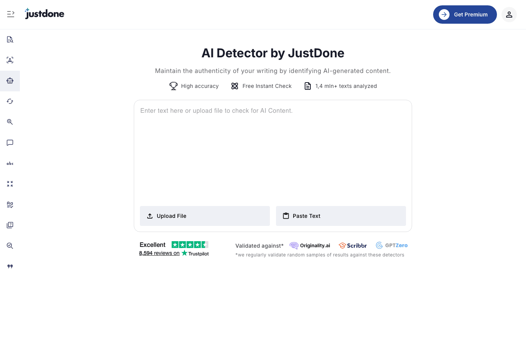526x344 pixels.
Task: Open the 8,594 reviews on Trustpilot link
Action: [174, 253]
